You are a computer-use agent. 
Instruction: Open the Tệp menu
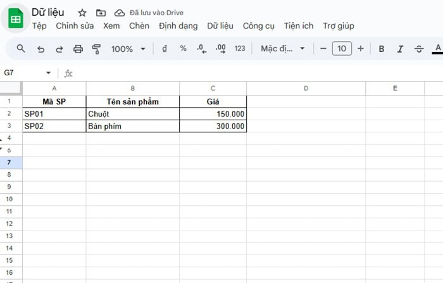click(x=39, y=26)
